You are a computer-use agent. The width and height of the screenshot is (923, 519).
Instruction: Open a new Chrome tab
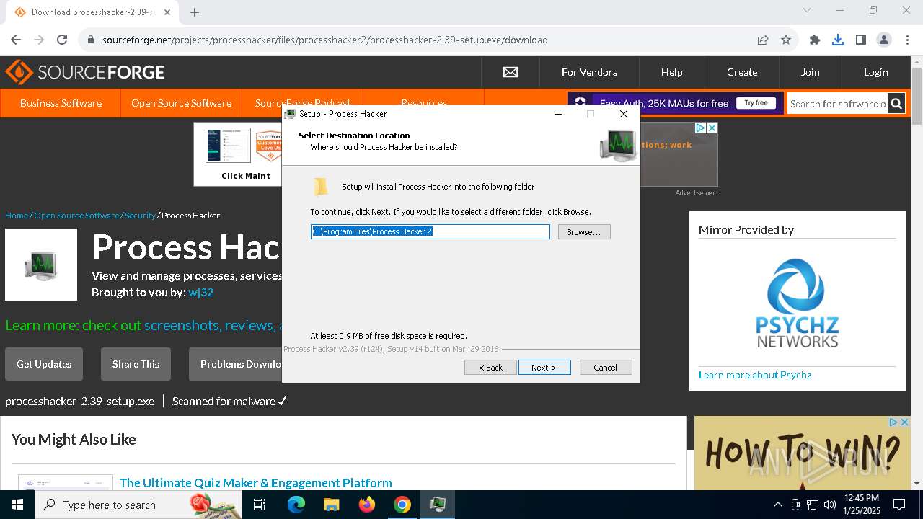[x=195, y=12]
